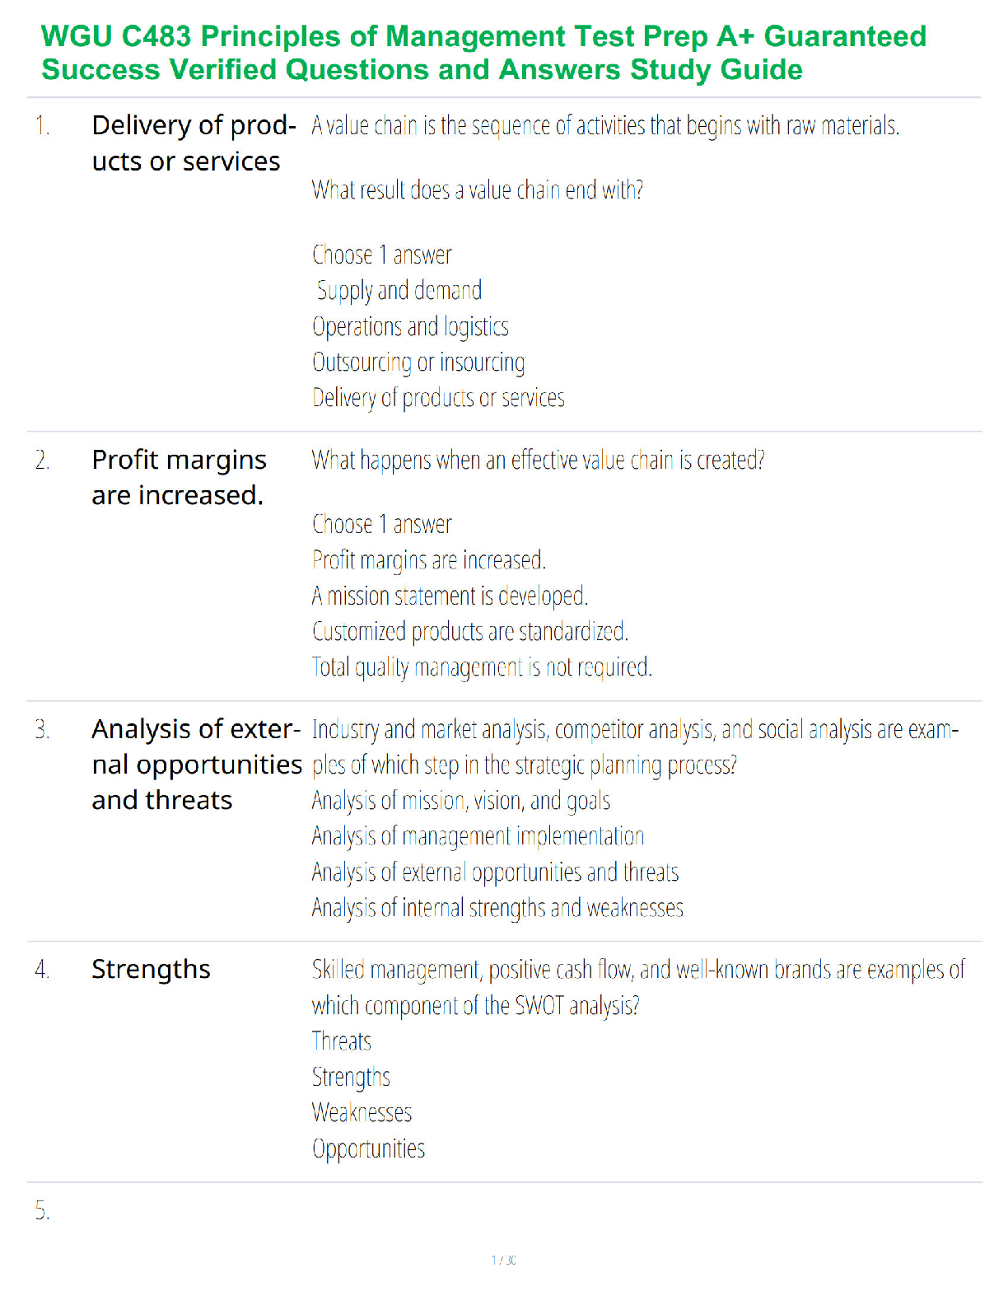Select 'Analysis of external opportunities and threats' option
The width and height of the screenshot is (1008, 1305).
tap(496, 872)
